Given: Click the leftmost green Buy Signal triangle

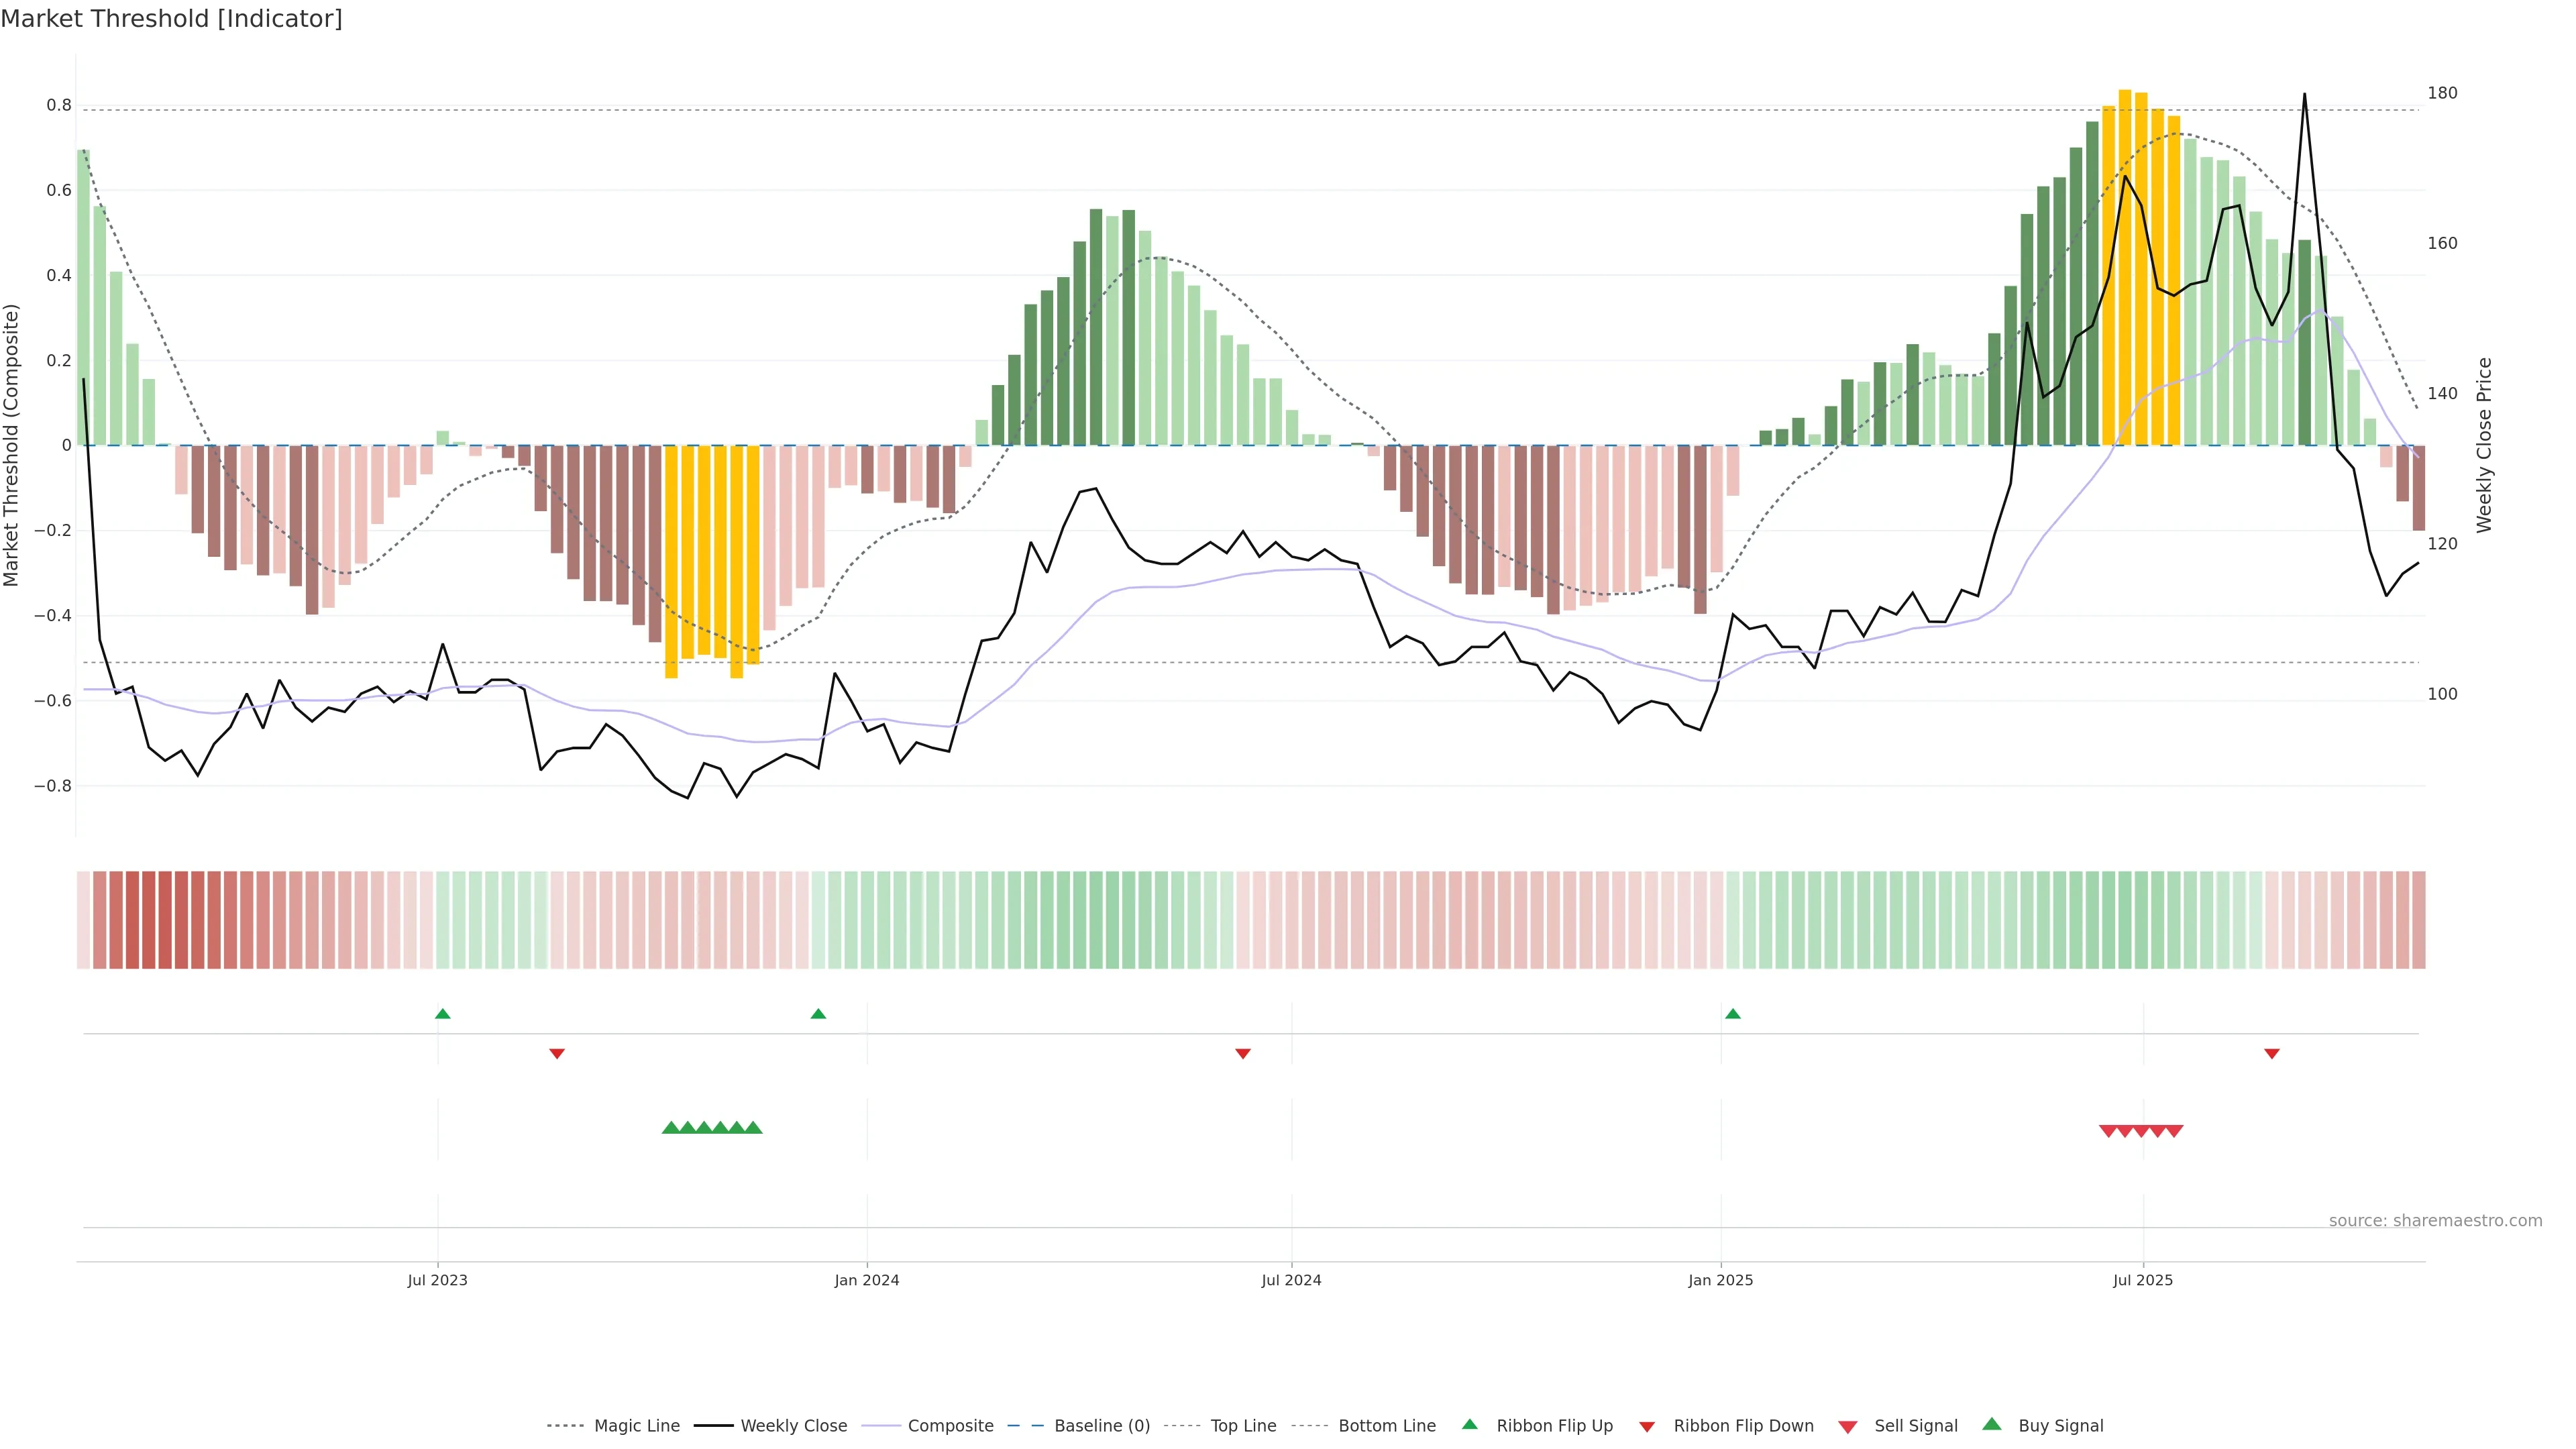Looking at the screenshot, I should tap(671, 1128).
